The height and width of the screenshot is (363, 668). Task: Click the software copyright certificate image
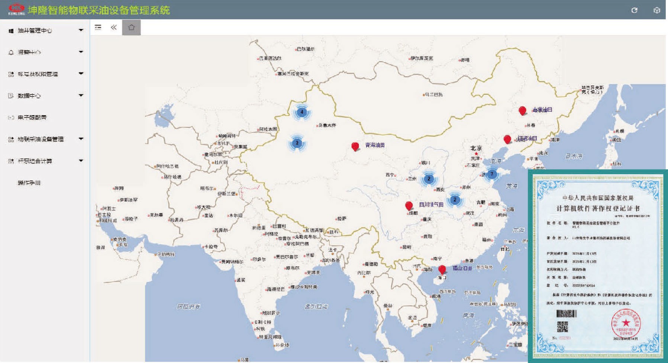click(x=598, y=266)
